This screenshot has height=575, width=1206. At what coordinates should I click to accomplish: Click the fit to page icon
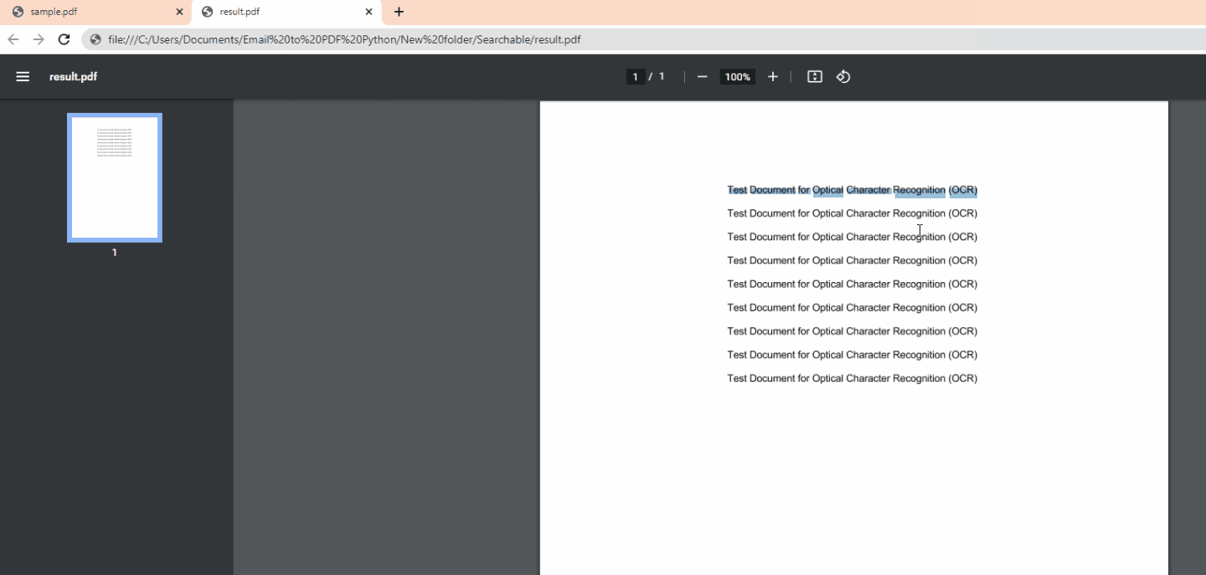pos(814,76)
